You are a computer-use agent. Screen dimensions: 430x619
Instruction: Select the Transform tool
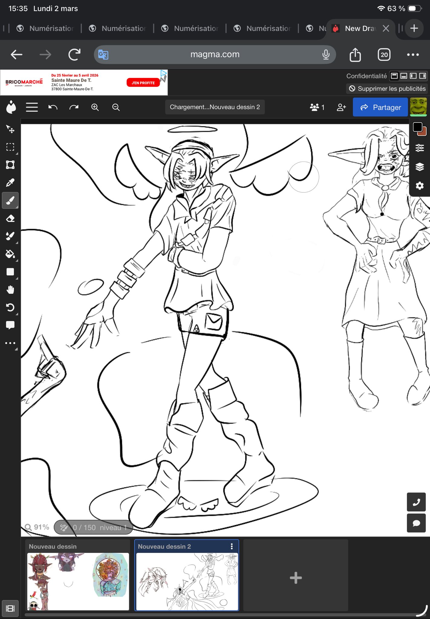10,165
